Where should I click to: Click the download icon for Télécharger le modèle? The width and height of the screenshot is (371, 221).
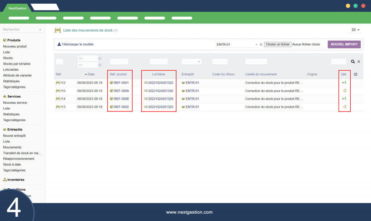tap(59, 44)
